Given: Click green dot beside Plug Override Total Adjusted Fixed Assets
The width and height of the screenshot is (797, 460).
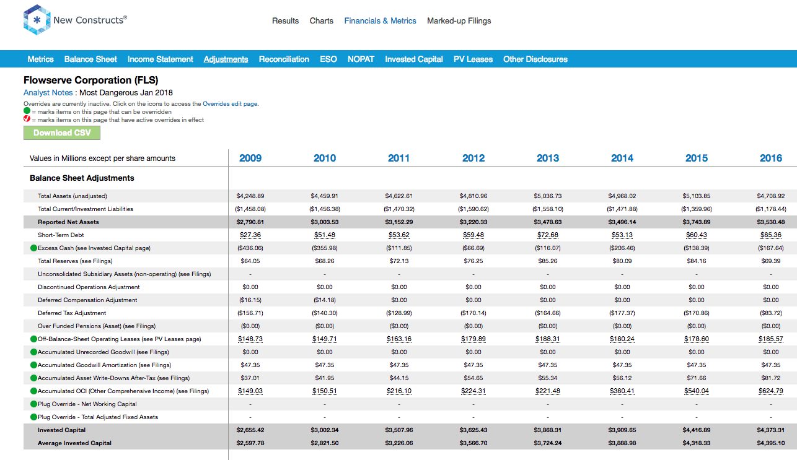Looking at the screenshot, I should click(33, 417).
